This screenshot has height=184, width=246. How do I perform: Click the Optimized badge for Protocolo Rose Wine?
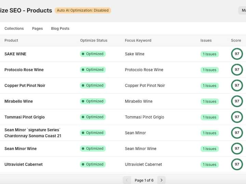pos(93,70)
